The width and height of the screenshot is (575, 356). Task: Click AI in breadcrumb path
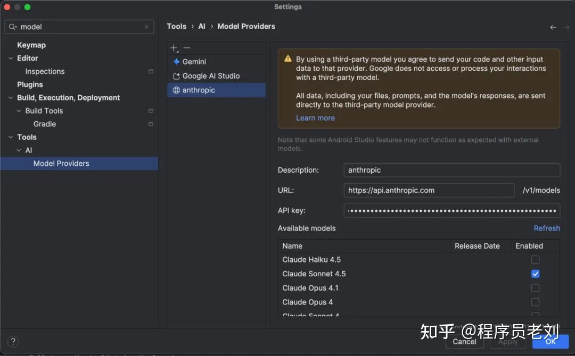(202, 27)
